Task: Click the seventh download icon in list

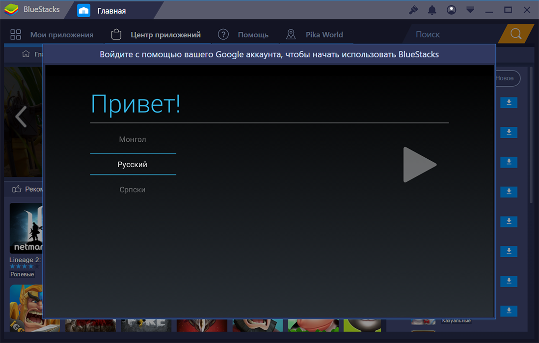Action: (x=509, y=281)
